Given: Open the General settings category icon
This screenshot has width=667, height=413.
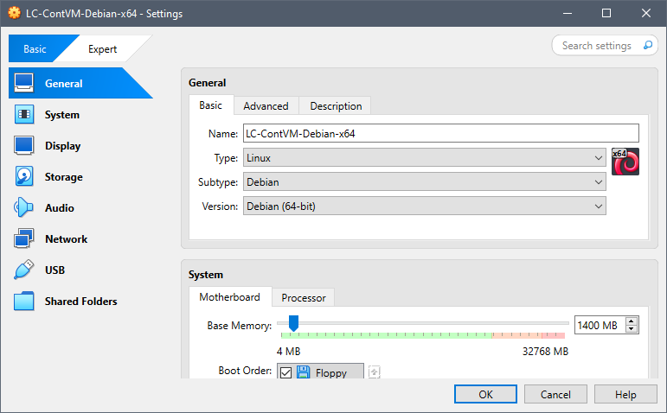Looking at the screenshot, I should click(x=24, y=83).
